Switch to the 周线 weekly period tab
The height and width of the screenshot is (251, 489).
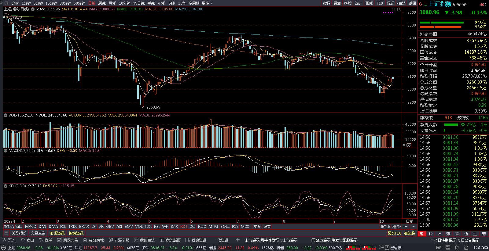(102, 3)
